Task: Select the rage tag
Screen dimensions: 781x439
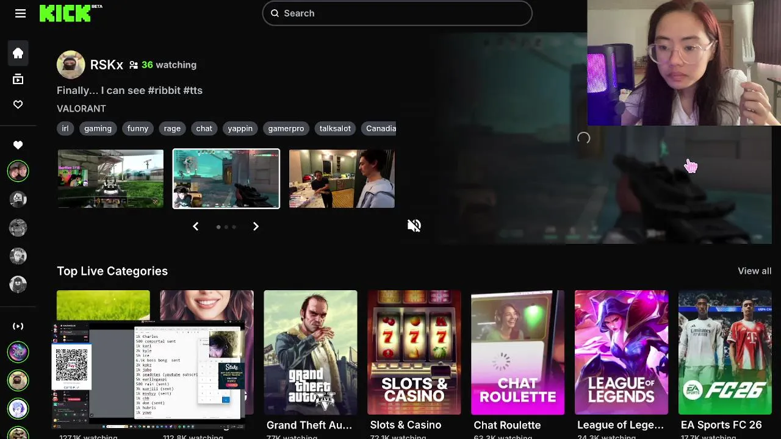Action: click(172, 128)
